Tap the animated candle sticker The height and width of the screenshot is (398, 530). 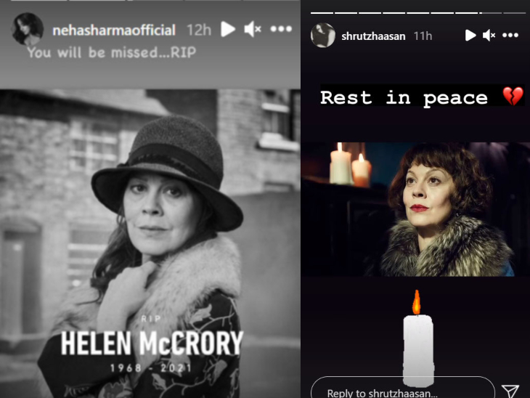tap(418, 338)
